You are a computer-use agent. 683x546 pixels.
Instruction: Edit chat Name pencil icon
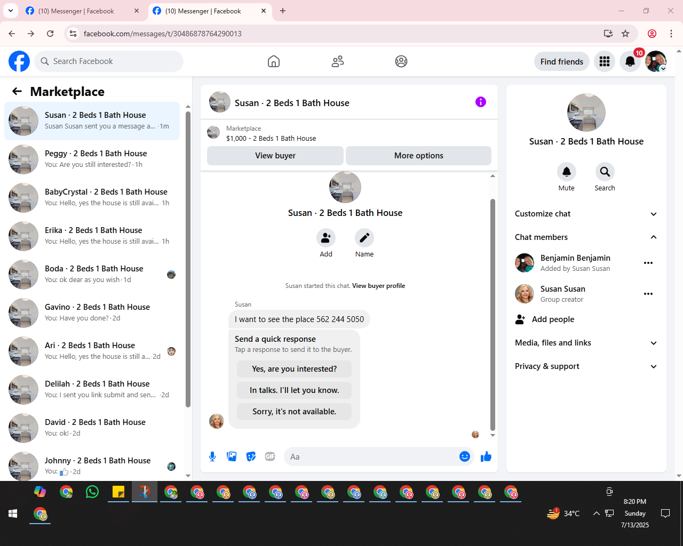pyautogui.click(x=364, y=238)
